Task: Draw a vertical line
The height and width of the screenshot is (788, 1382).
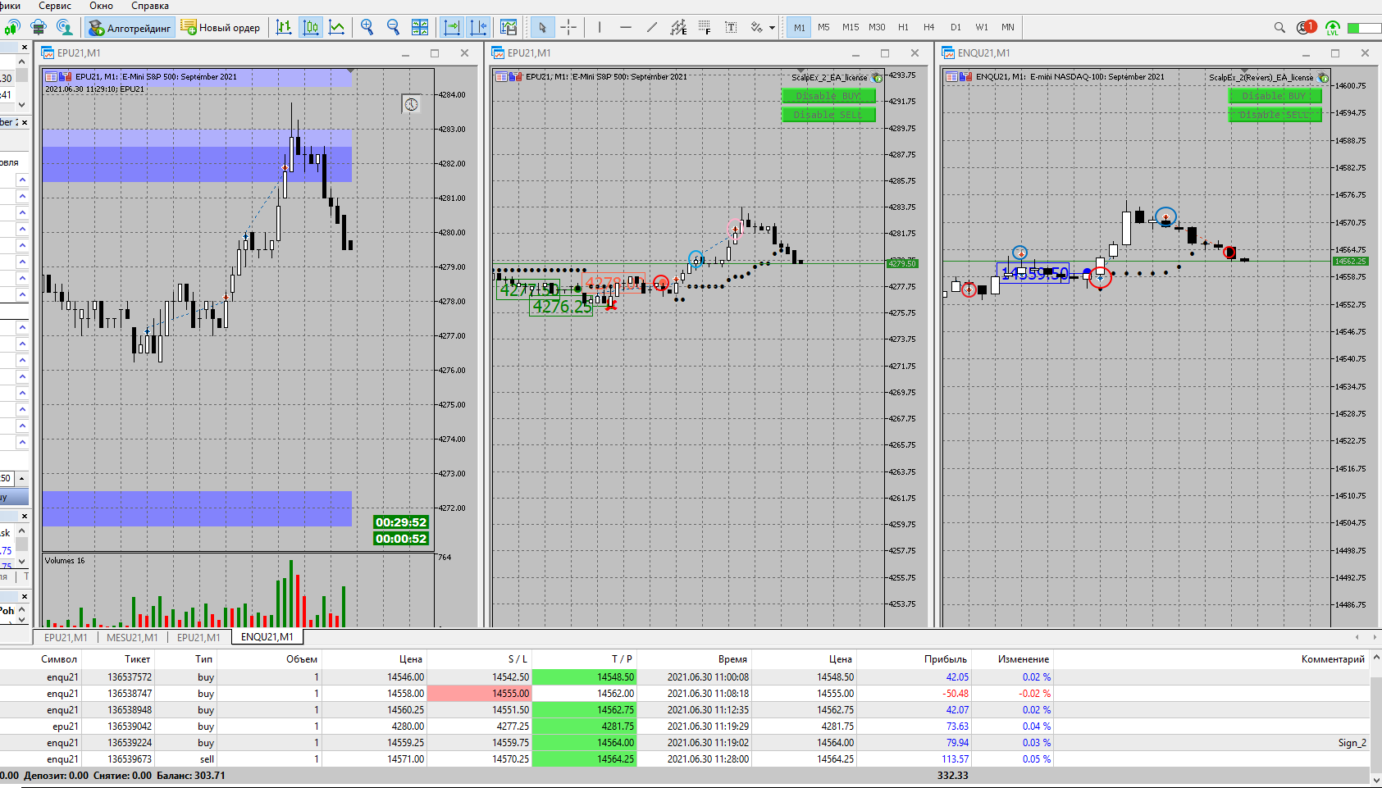Action: click(x=600, y=27)
